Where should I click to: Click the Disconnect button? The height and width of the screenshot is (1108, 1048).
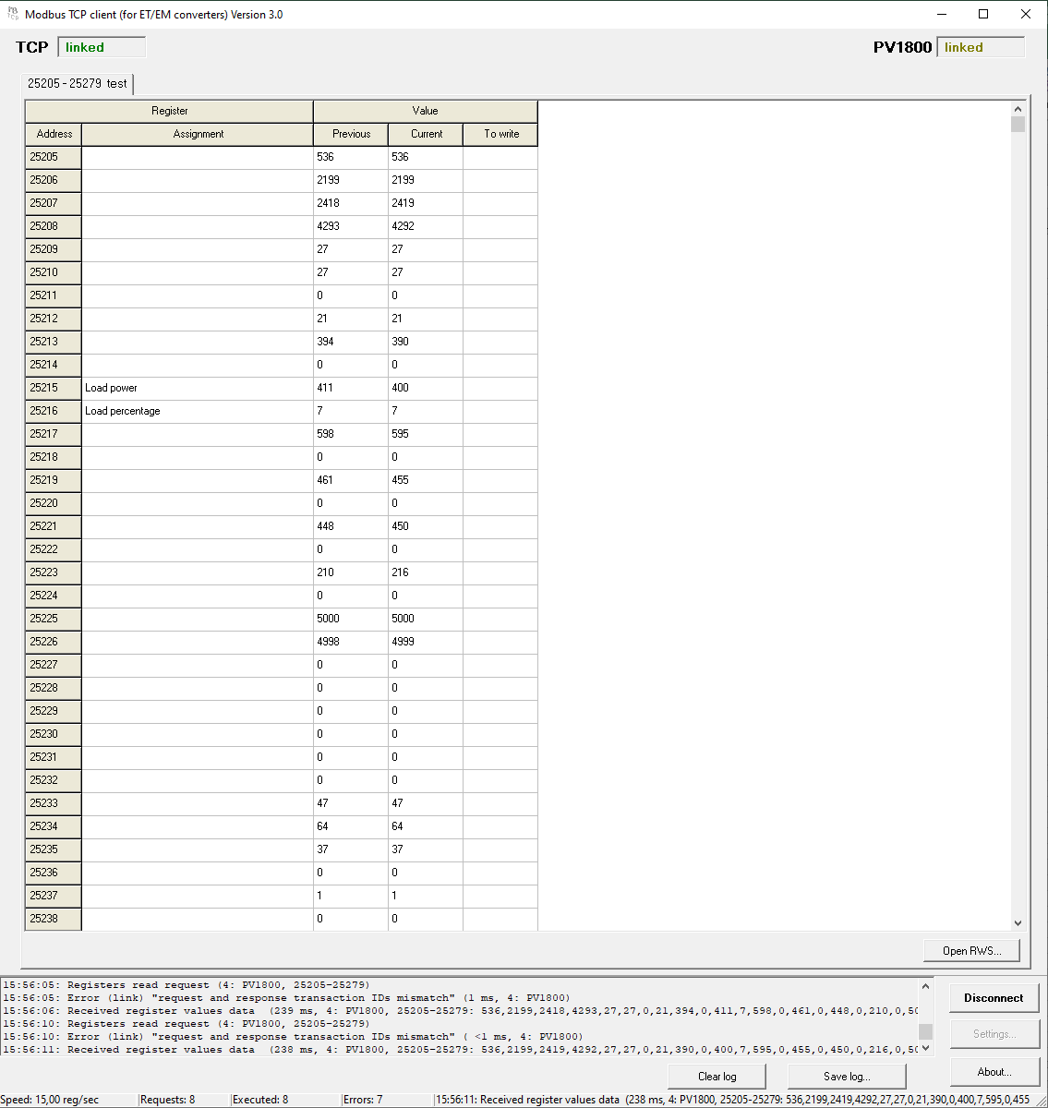[x=994, y=998]
